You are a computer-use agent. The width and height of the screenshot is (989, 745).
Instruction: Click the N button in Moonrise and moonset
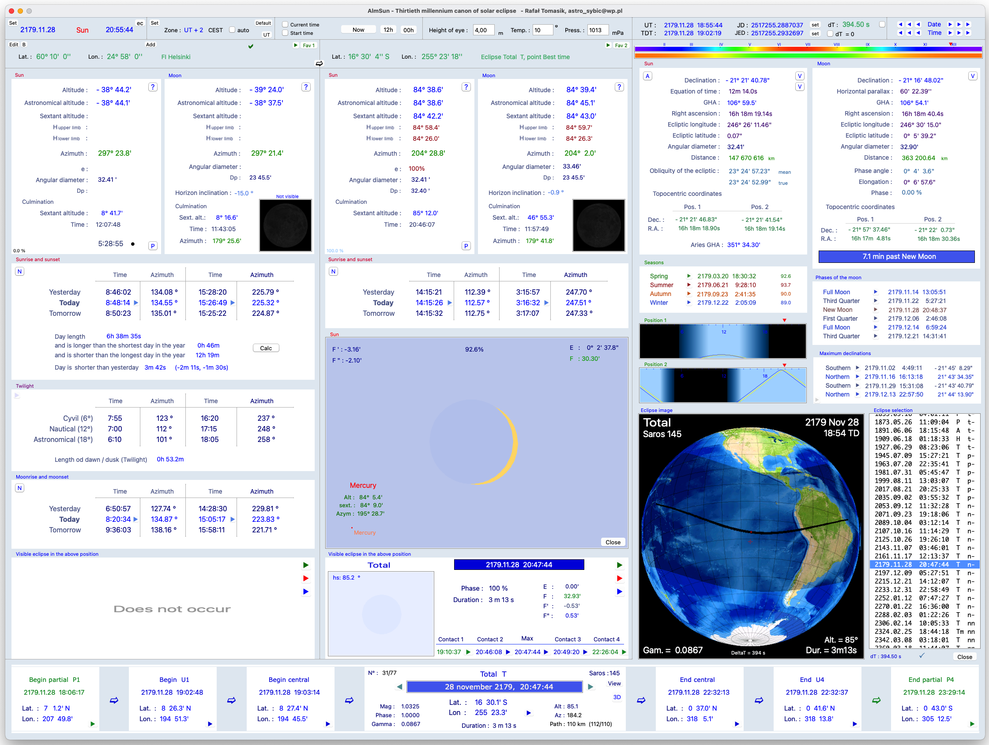click(x=20, y=488)
